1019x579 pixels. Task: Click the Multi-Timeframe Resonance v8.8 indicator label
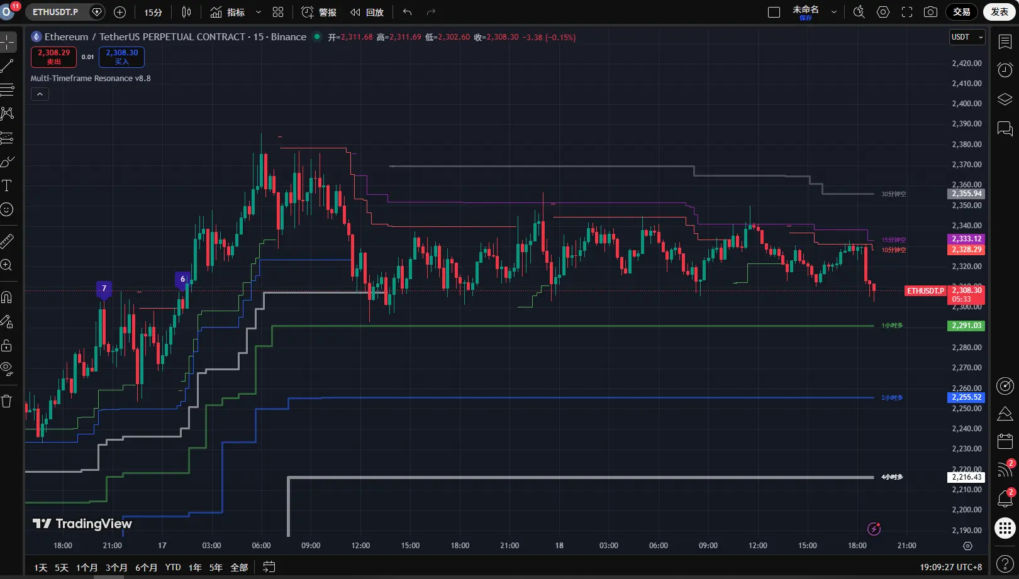coord(91,78)
